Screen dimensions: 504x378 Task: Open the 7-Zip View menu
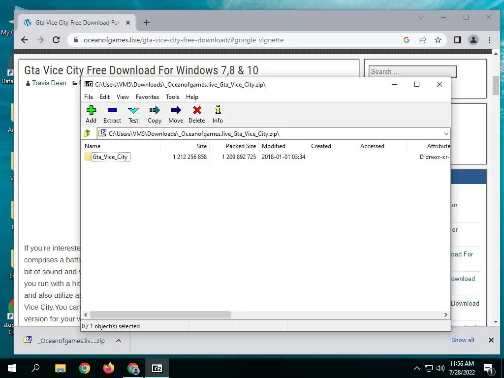(123, 97)
